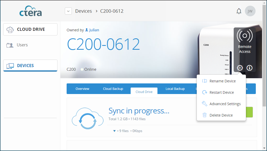
Task: Expand the 9 files sync details triangle
Action: tap(115, 131)
